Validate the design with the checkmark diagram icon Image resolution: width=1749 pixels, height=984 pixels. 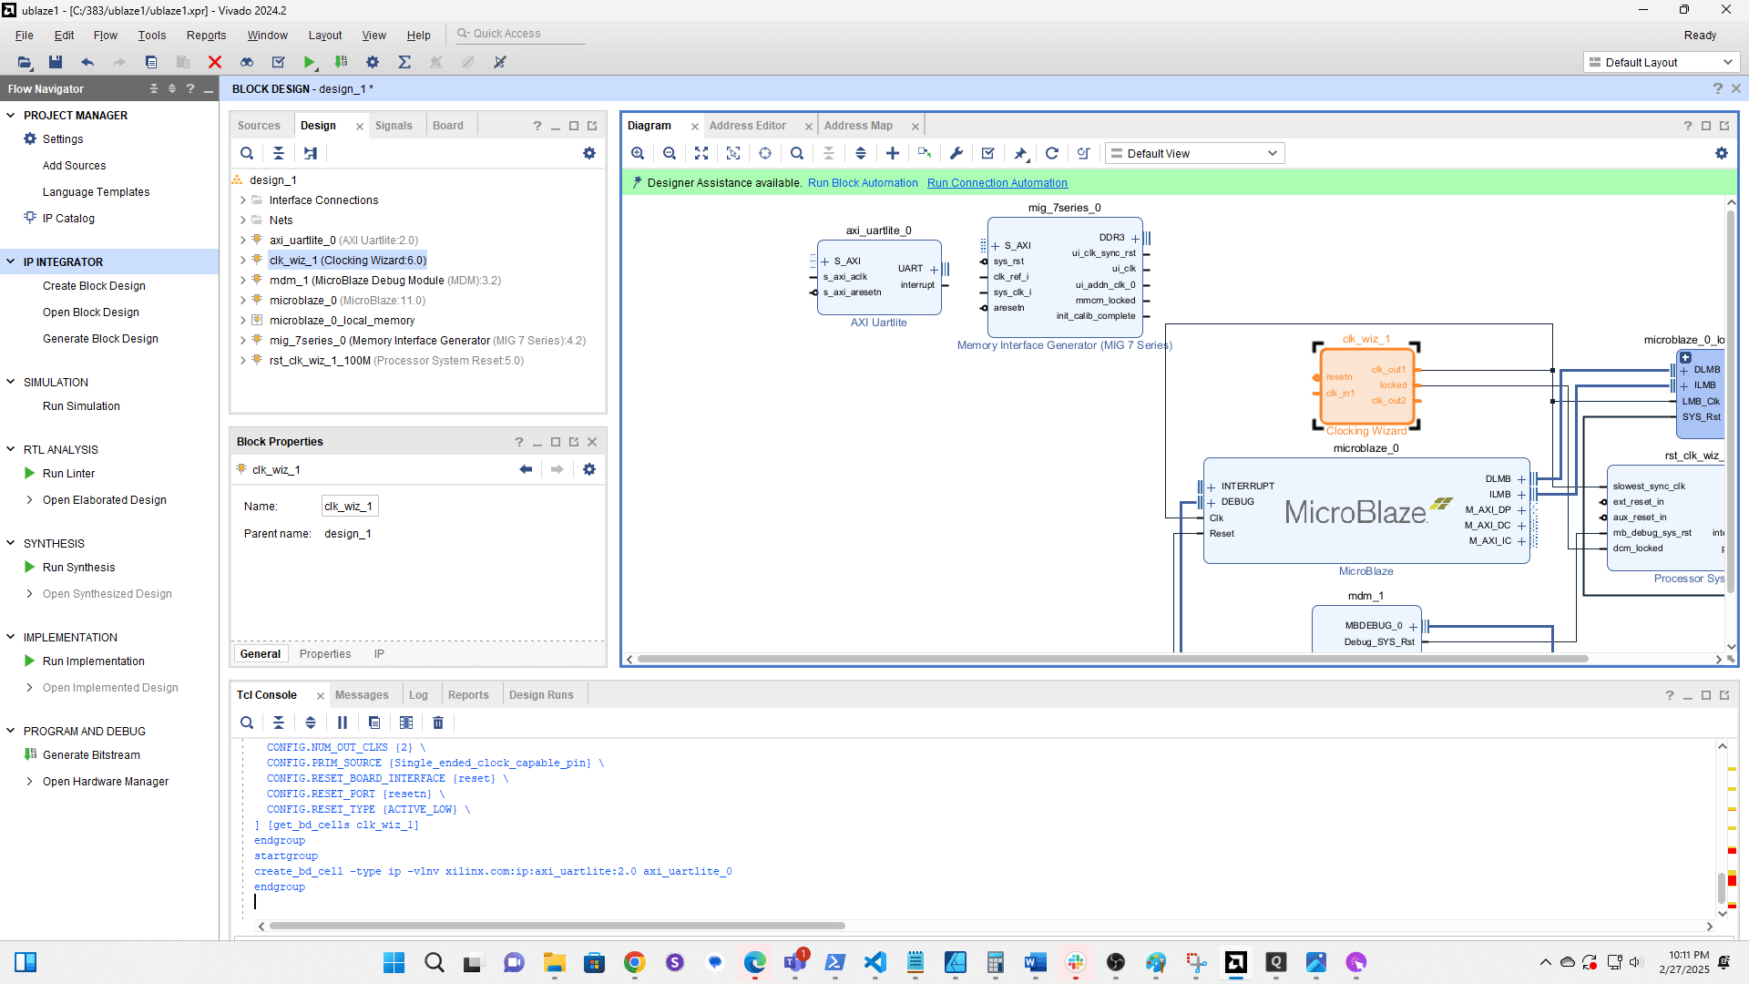987,153
